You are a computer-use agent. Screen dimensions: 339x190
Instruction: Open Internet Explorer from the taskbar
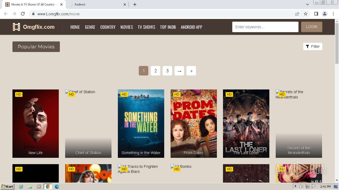(21, 187)
